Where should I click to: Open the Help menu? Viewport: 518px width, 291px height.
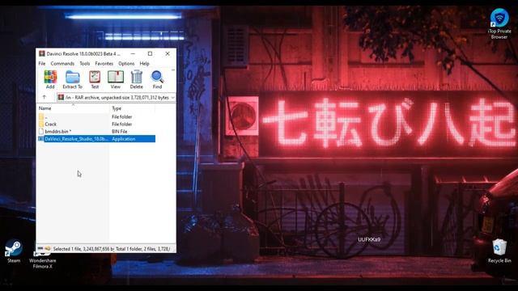click(x=144, y=63)
